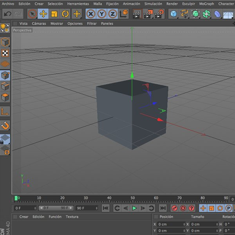Add a Cube primitive object

tap(174, 14)
